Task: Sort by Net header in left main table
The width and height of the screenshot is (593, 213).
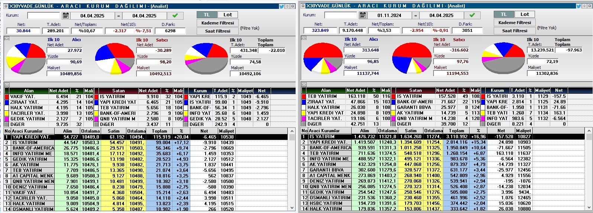Action: (204, 131)
